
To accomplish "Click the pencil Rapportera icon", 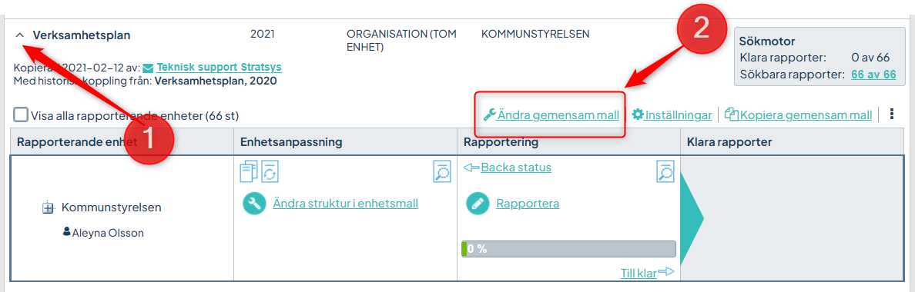I will pos(478,204).
